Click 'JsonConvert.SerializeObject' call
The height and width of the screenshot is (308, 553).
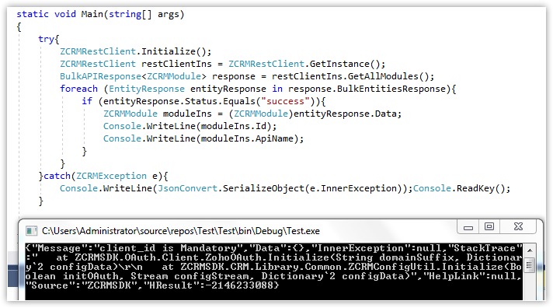(x=231, y=188)
